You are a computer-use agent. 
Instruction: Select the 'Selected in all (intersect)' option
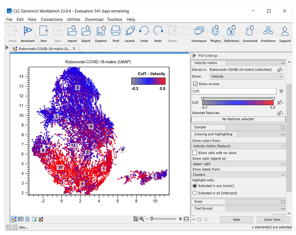(195, 193)
